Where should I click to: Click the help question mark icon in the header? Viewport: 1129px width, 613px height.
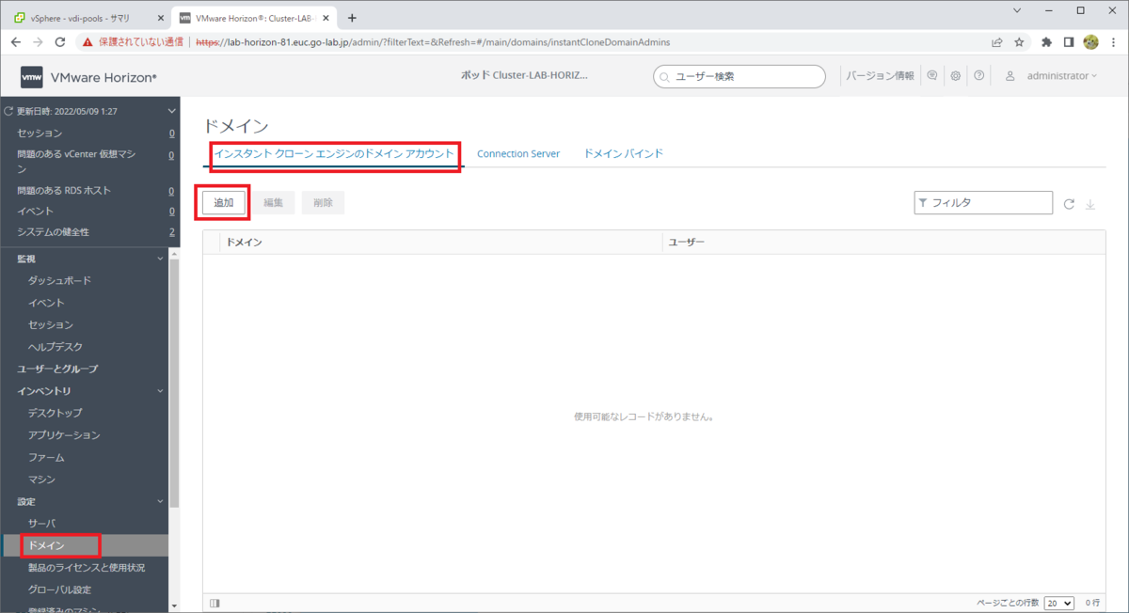click(979, 76)
